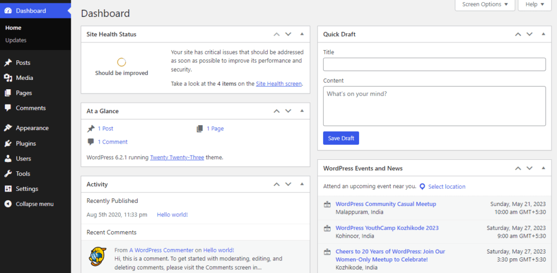Screen dimensions: 557x273
Task: Open Hello world! link in the recent comment
Action: click(219, 250)
